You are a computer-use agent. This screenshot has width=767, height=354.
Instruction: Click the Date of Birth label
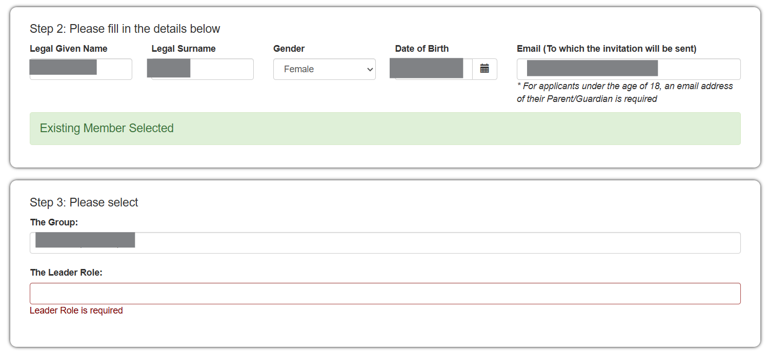click(421, 49)
